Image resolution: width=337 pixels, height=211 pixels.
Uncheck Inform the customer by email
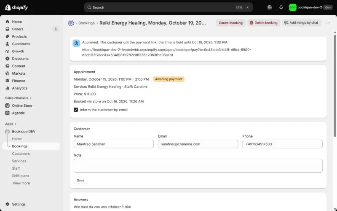76,110
